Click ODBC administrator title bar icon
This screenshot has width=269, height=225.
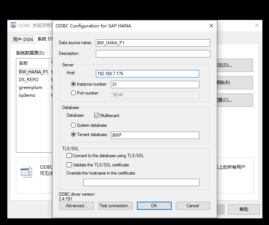point(13,25)
